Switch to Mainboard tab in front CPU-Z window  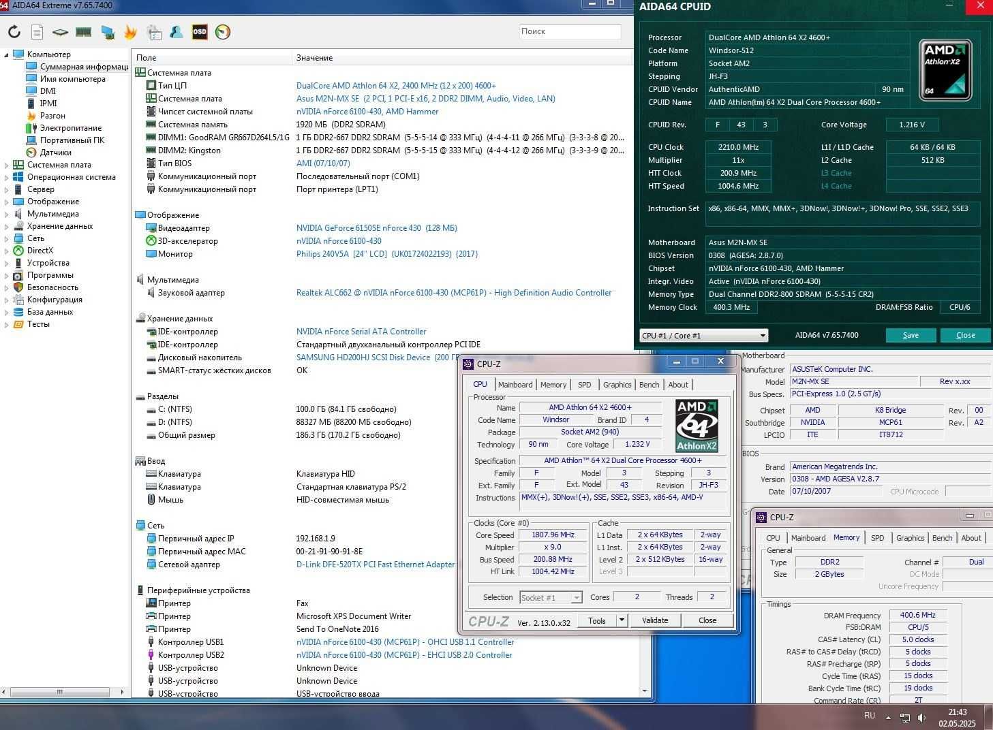(515, 385)
